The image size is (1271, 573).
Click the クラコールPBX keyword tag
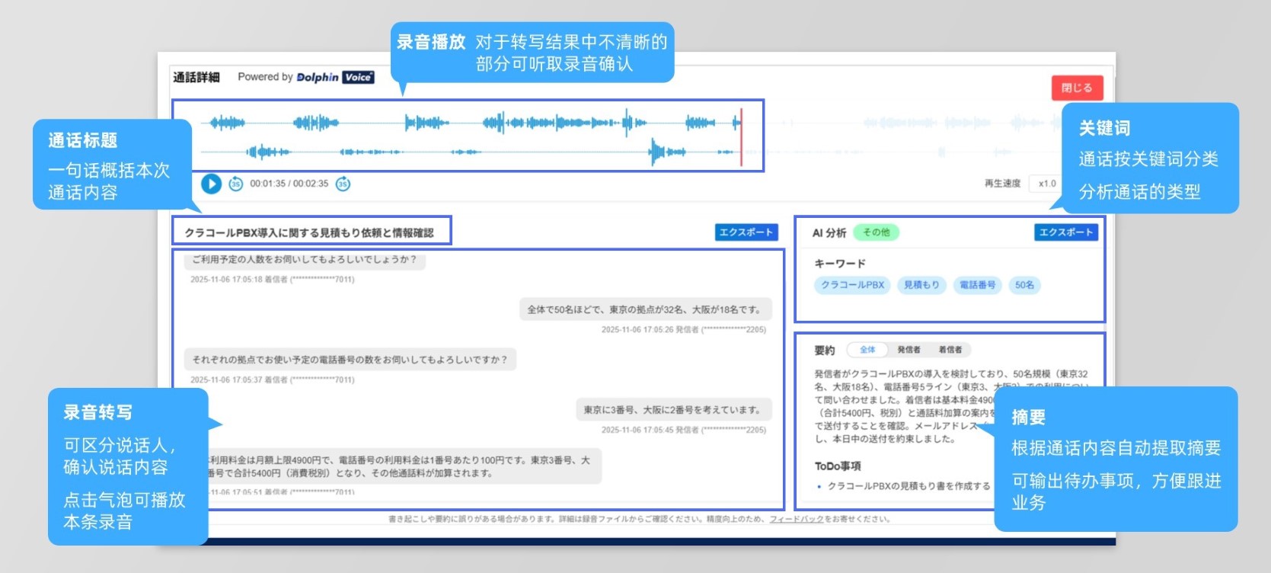[x=852, y=285]
